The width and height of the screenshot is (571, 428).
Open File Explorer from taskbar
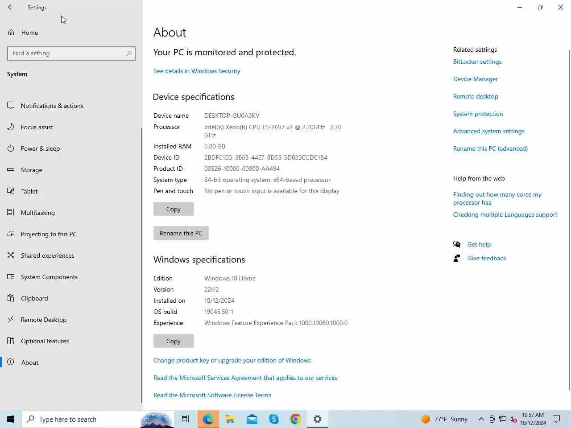coord(230,419)
